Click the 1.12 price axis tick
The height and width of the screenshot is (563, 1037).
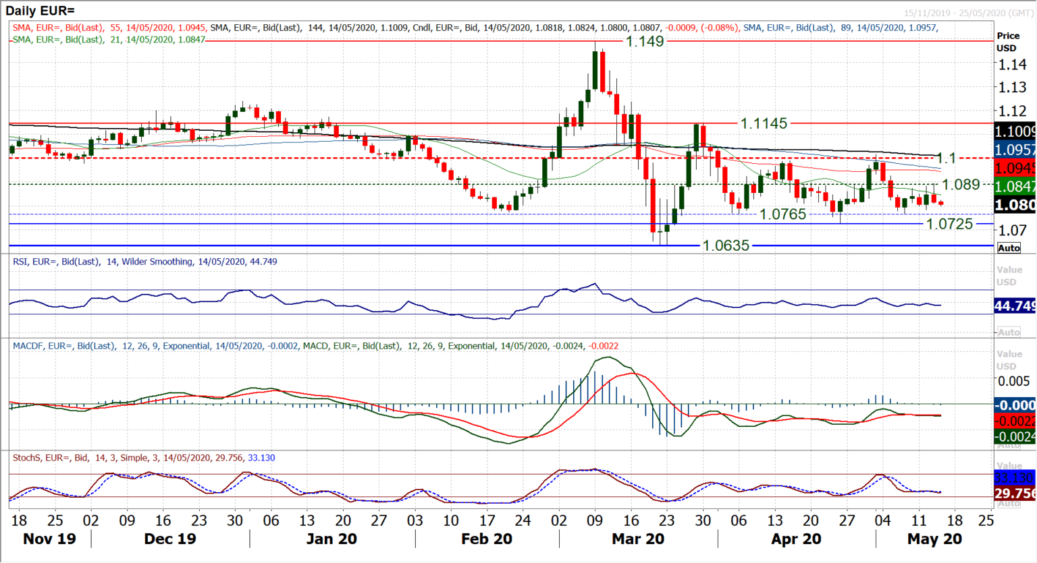pos(1013,111)
